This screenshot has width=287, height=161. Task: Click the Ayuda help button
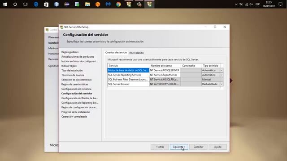point(218,147)
